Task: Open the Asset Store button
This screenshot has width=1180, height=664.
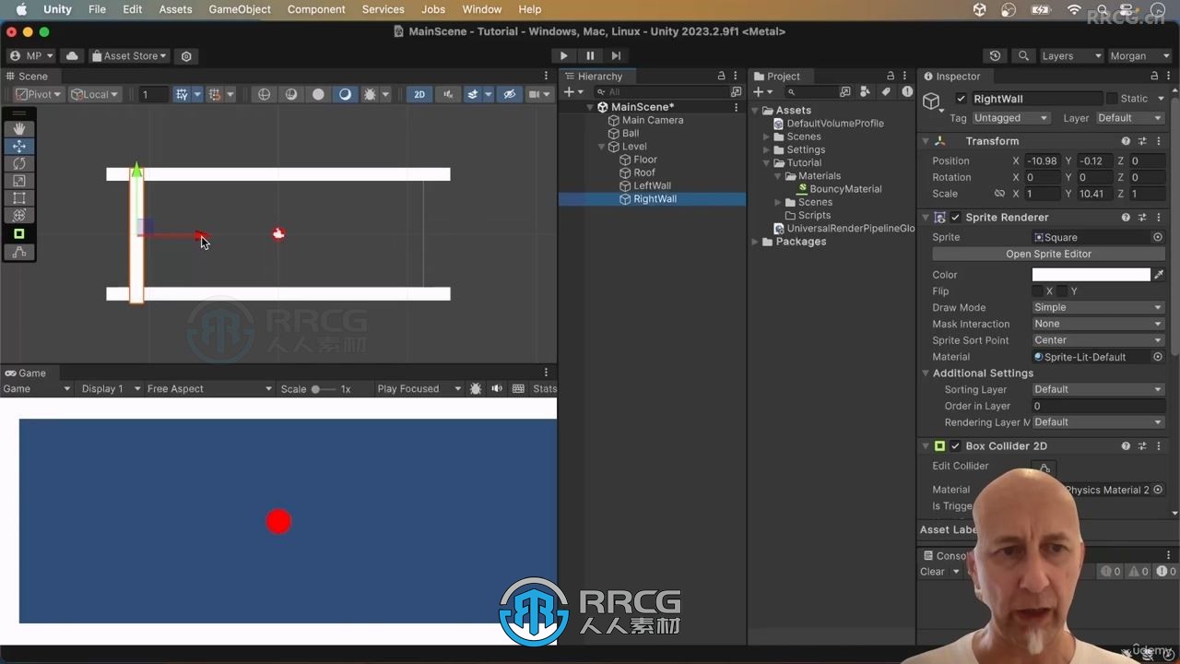Action: [x=129, y=56]
